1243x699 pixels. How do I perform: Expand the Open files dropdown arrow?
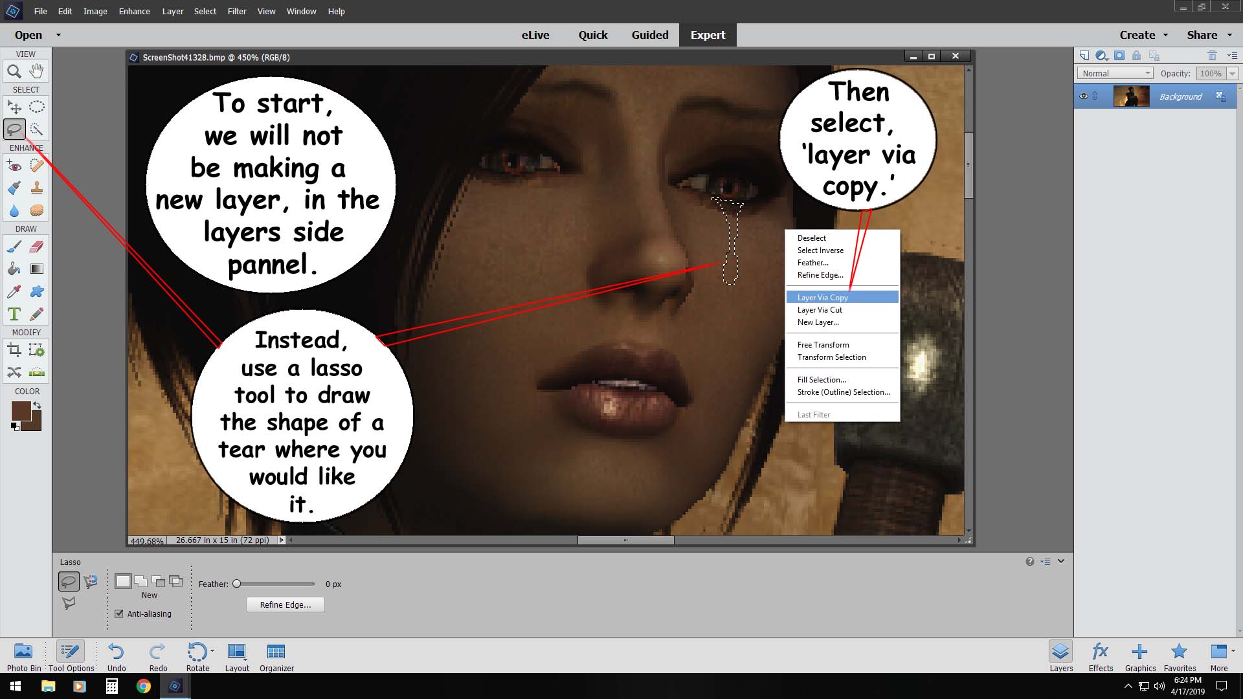[x=58, y=35]
